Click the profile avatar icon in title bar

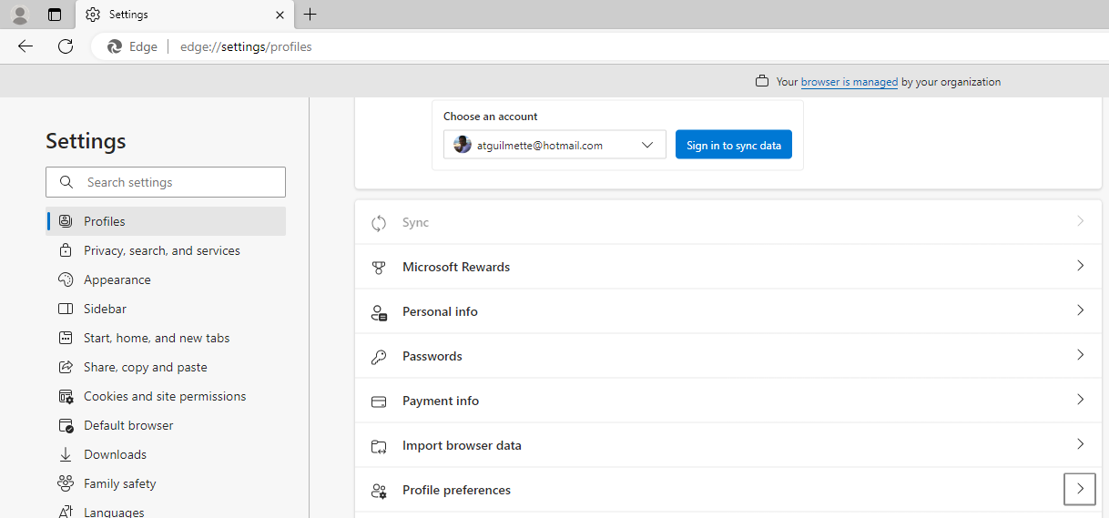pos(20,15)
